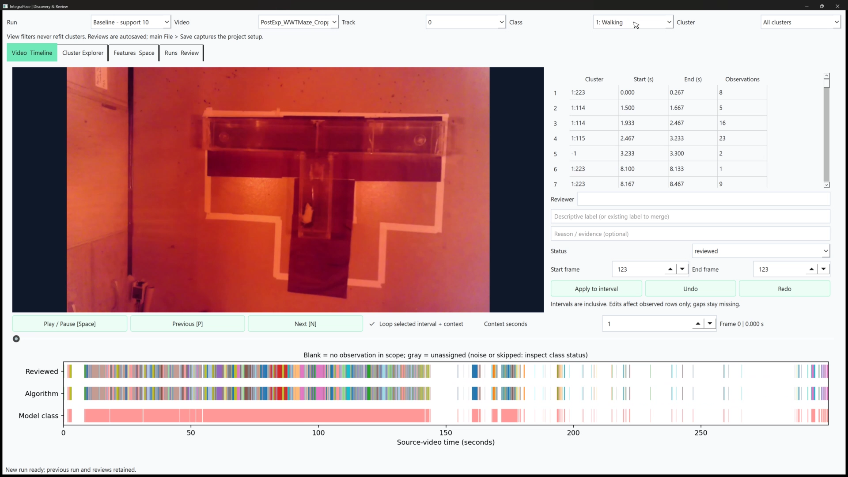848x477 pixels.
Task: Increase End frame with up arrow
Action: [x=811, y=269]
